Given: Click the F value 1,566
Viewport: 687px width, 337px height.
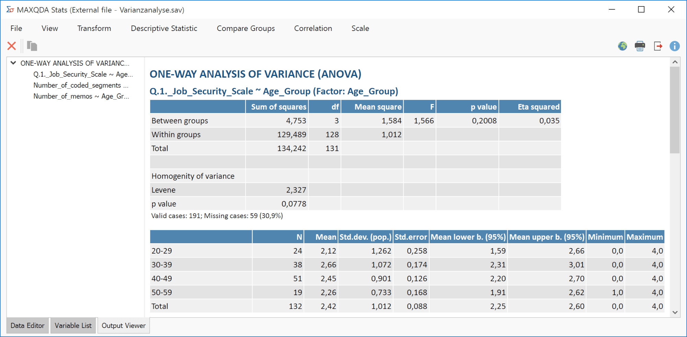Looking at the screenshot, I should (x=424, y=121).
